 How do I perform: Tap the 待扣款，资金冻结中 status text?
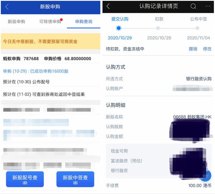[125, 49]
